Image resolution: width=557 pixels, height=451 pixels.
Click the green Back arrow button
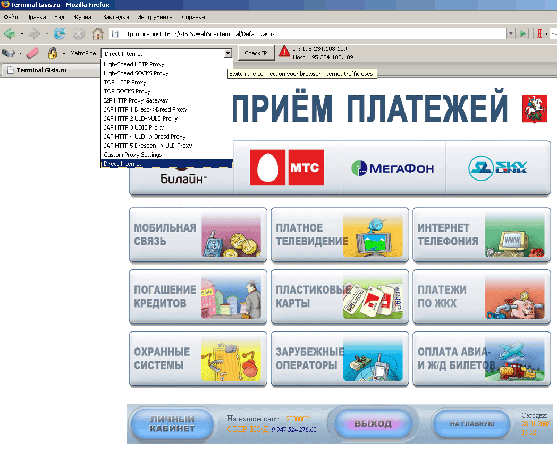[x=10, y=34]
